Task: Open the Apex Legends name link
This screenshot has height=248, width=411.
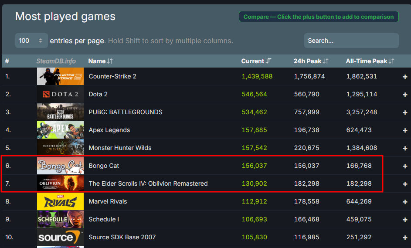Action: click(x=109, y=130)
